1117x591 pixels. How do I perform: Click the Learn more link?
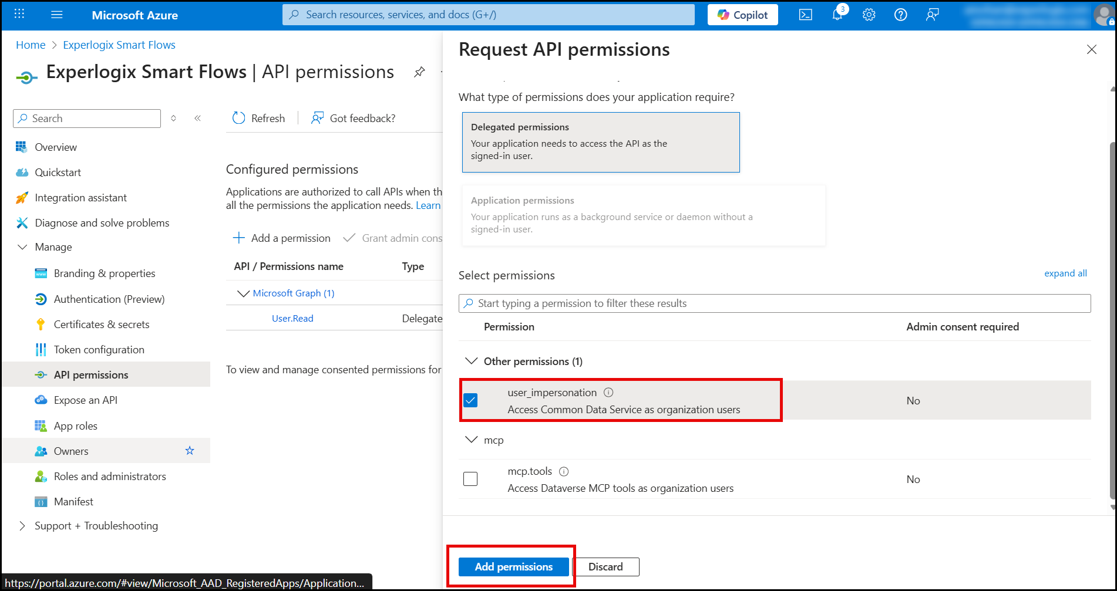point(428,205)
